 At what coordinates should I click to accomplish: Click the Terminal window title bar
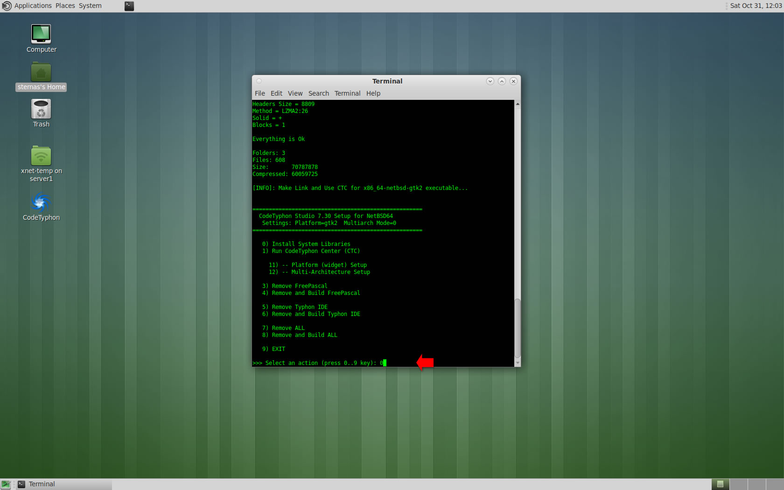[387, 81]
